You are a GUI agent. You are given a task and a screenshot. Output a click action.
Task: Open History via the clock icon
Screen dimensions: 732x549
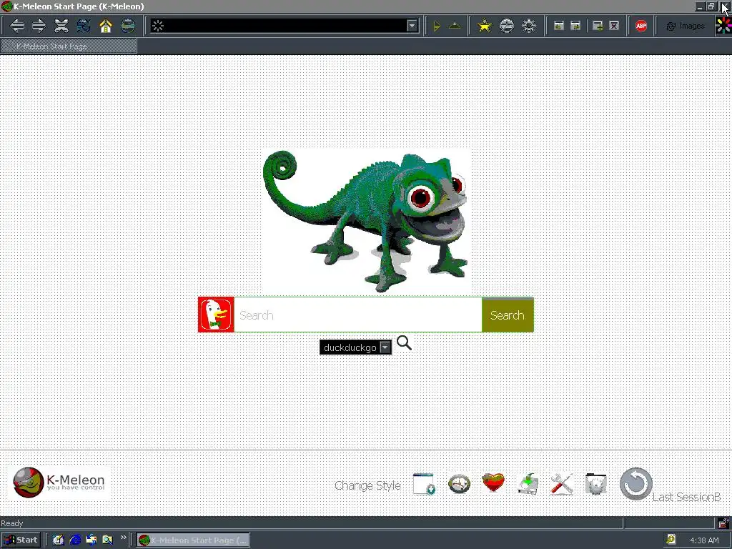pyautogui.click(x=459, y=484)
